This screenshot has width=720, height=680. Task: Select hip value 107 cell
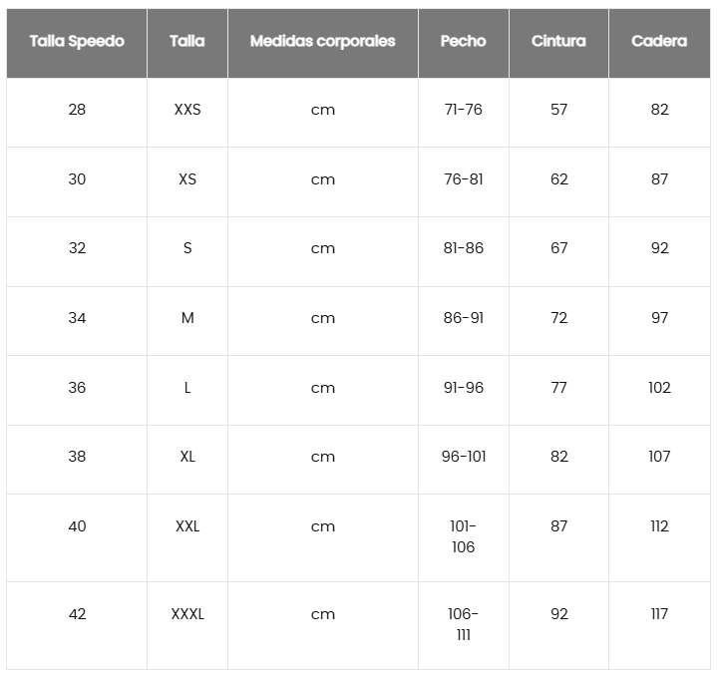point(659,457)
